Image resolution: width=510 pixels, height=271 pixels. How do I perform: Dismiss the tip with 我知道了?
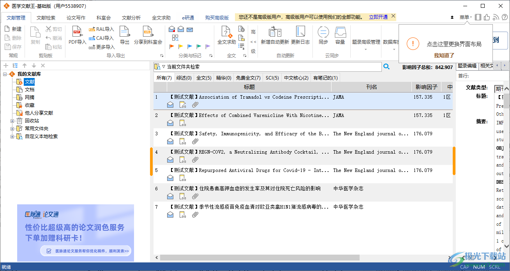click(x=444, y=55)
